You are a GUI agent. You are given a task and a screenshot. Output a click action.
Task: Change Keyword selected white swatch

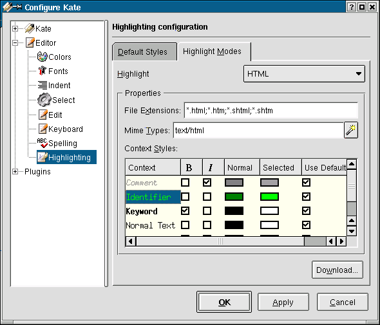click(269, 210)
